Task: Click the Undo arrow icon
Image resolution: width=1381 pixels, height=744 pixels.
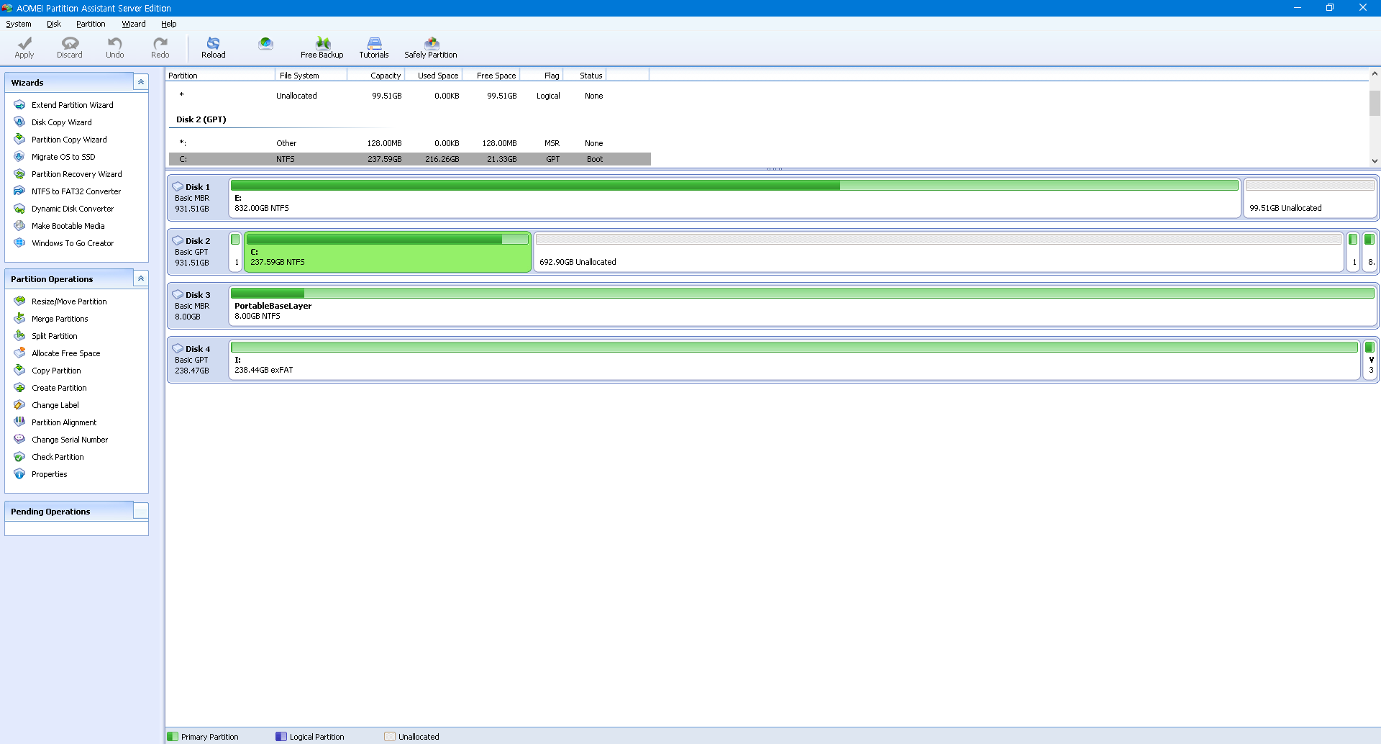Action: [115, 47]
